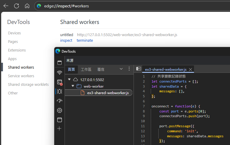230x145 pixels.
Task: Open the Network tool (wifi icon)
Action: [60, 72]
